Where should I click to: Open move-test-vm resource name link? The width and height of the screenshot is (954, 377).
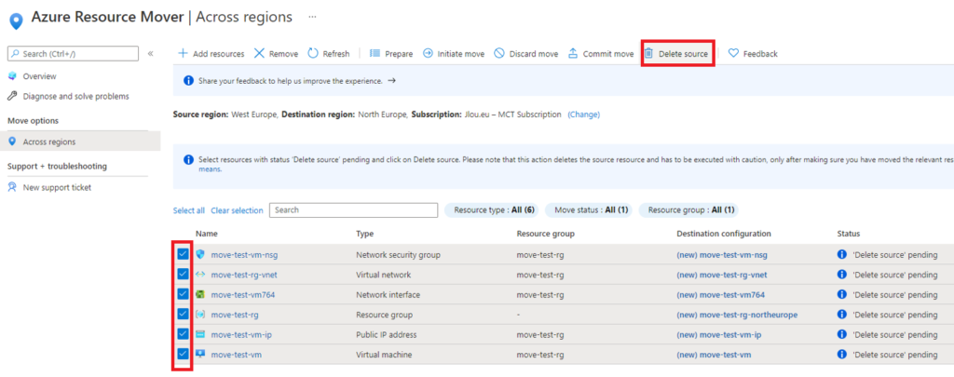point(236,355)
